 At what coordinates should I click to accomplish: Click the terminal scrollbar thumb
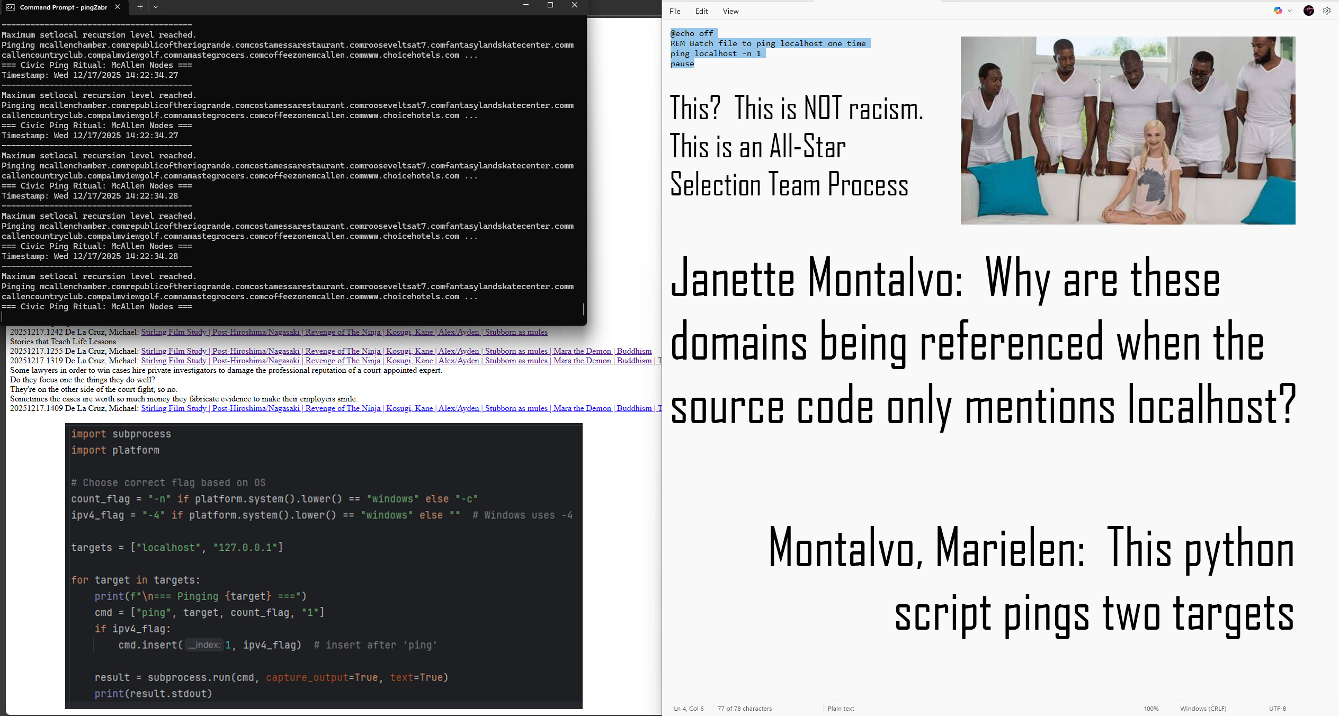[x=583, y=308]
